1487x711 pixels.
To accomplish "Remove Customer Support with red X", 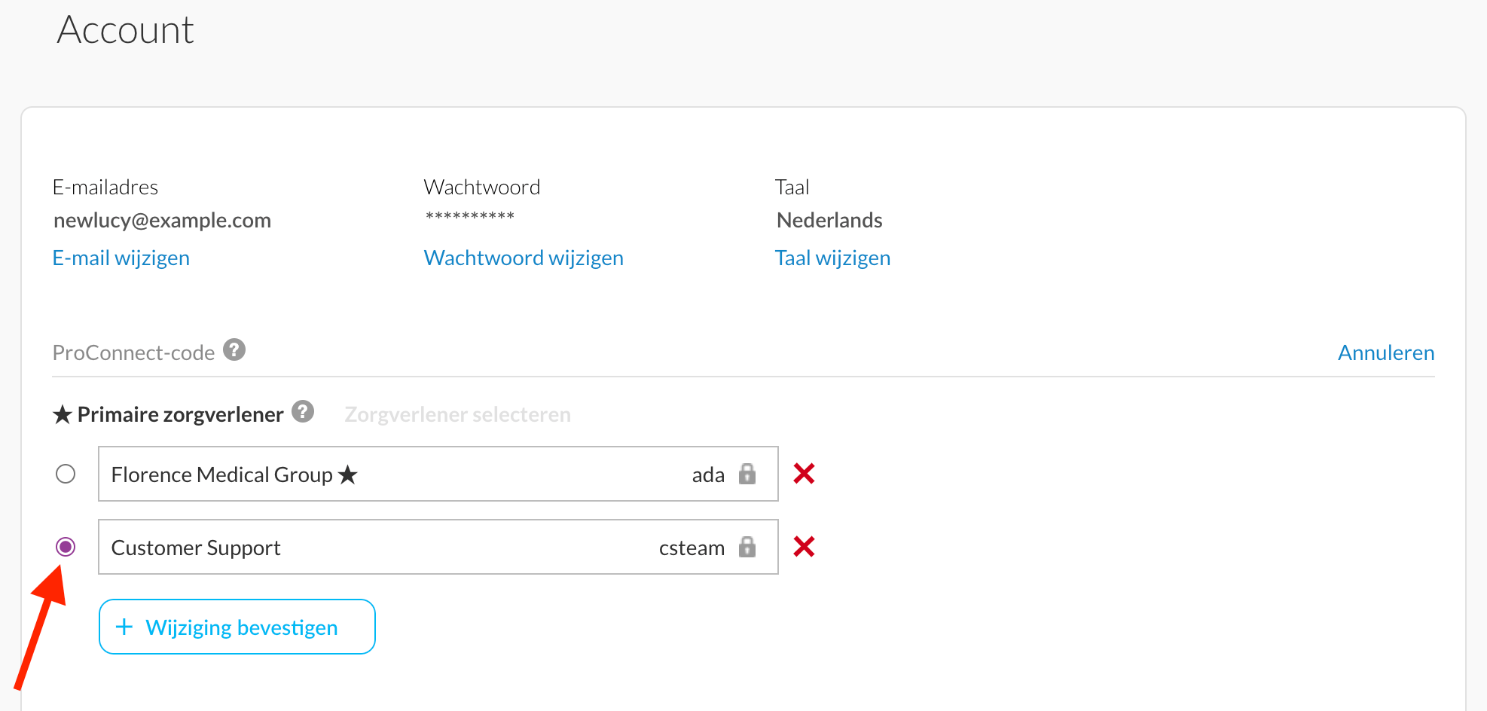I will pyautogui.click(x=804, y=547).
